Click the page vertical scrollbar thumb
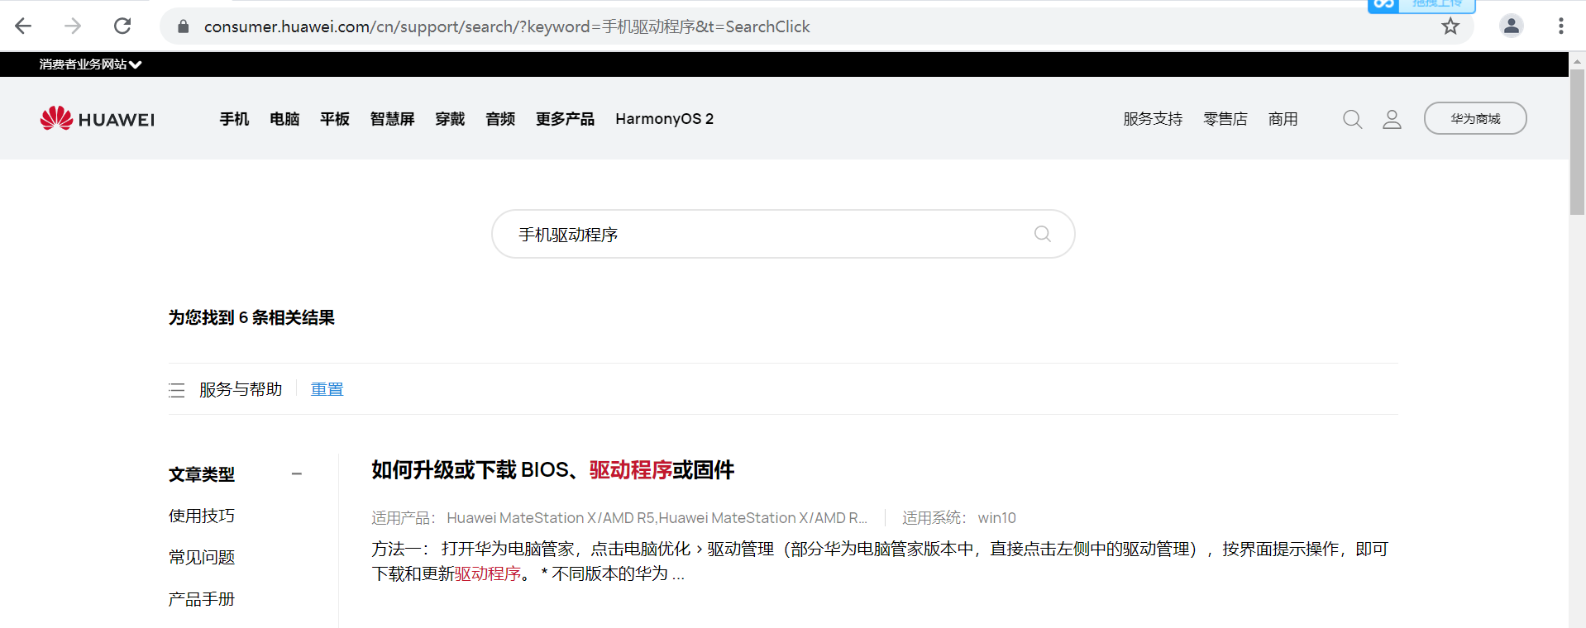Image resolution: width=1586 pixels, height=628 pixels. (x=1577, y=140)
